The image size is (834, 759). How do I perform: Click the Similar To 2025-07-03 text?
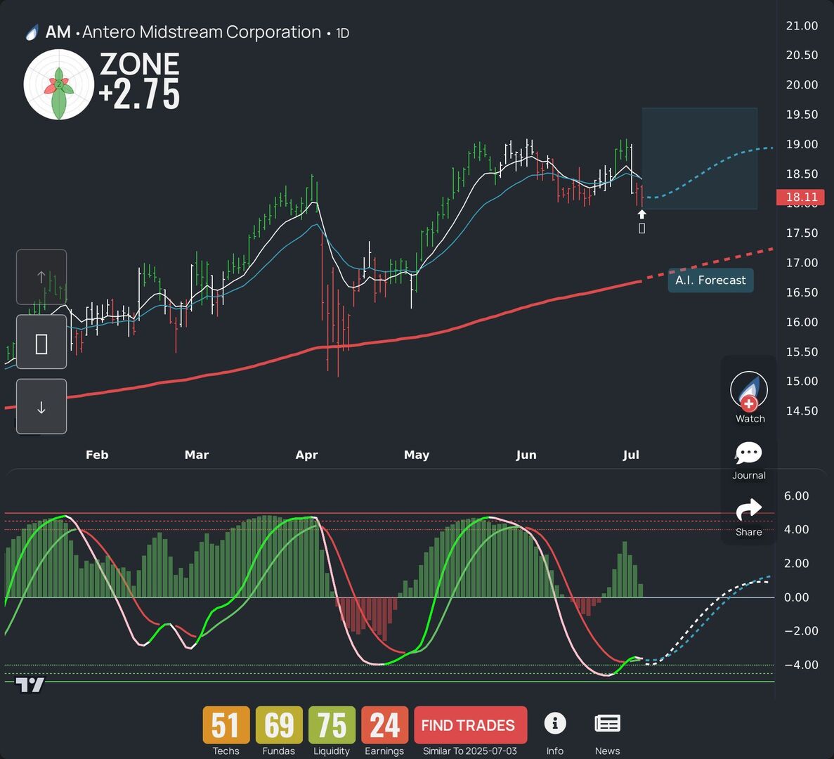469,751
